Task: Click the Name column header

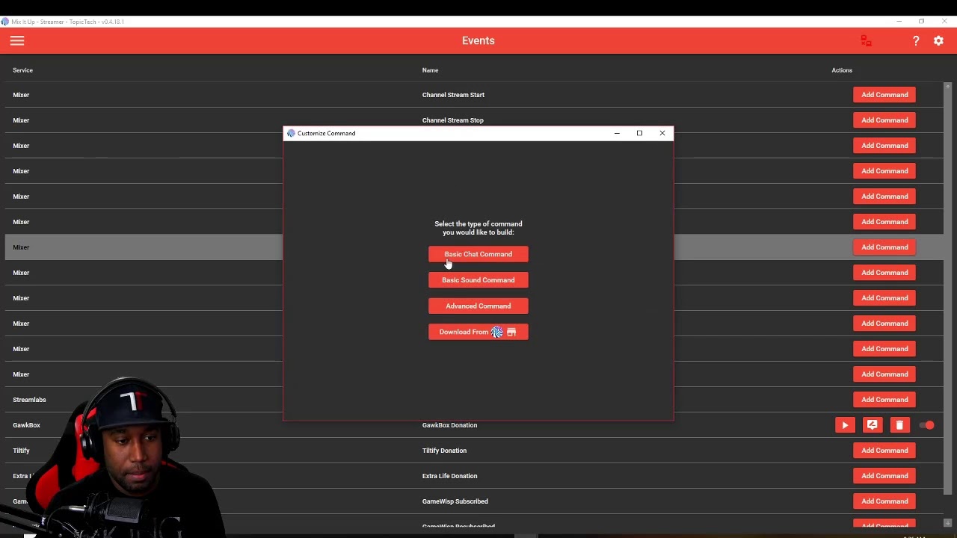Action: pyautogui.click(x=430, y=70)
